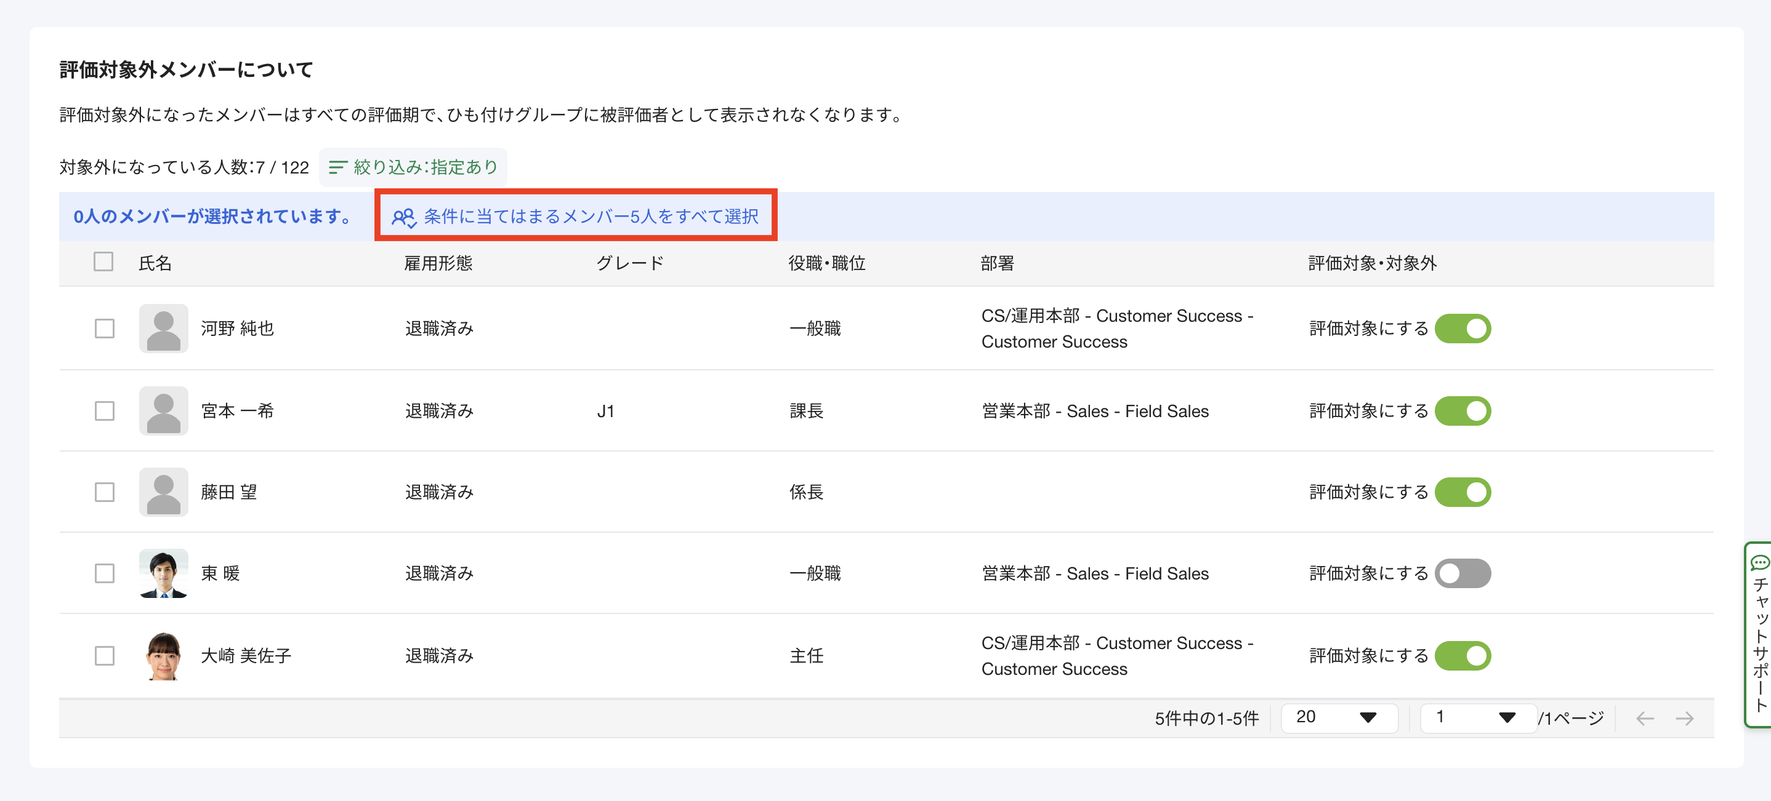Click the members icon in select-all link

click(403, 217)
